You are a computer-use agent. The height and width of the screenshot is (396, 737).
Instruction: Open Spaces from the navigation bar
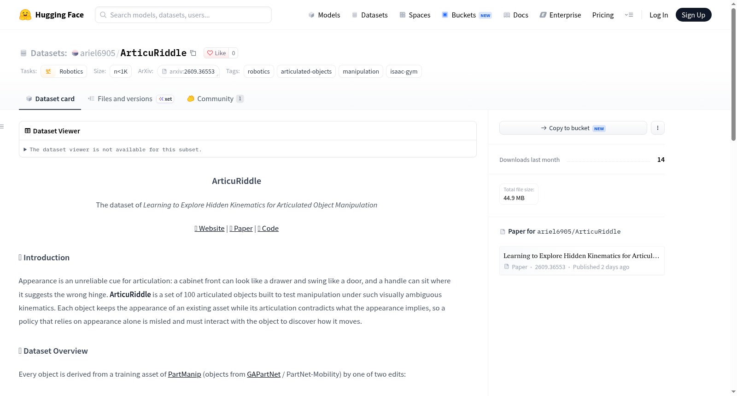(x=415, y=15)
